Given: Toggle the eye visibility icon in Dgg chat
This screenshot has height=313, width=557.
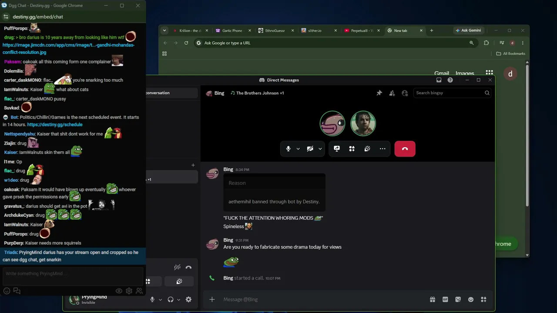Looking at the screenshot, I should 119,291.
